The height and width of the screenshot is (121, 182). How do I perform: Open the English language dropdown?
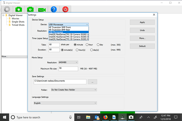[x=65, y=103]
